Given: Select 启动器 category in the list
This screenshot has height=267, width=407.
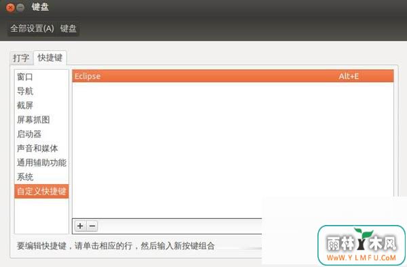Looking at the screenshot, I should pos(41,134).
